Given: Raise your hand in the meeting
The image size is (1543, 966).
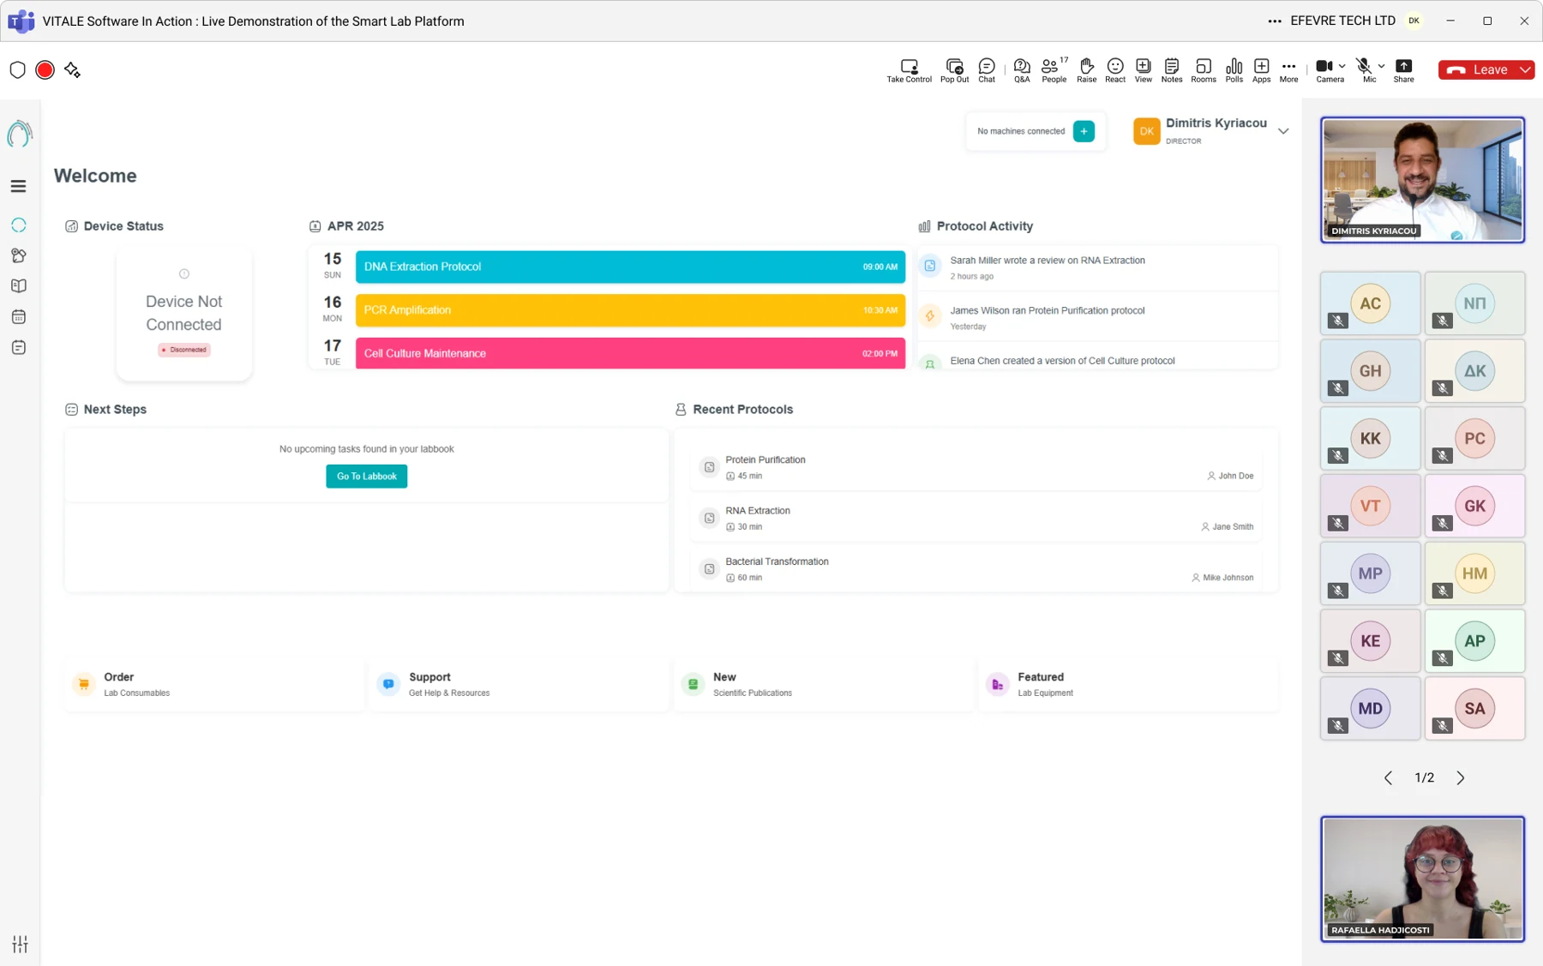Looking at the screenshot, I should coord(1086,70).
